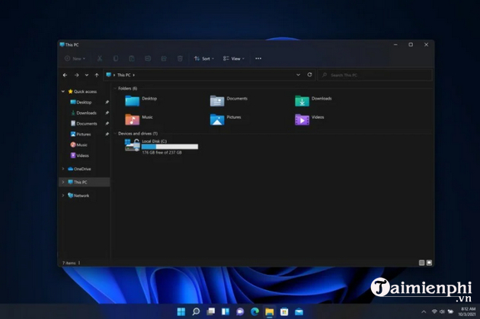The width and height of the screenshot is (480, 319).
Task: Open the See more ellipsis menu
Action: [258, 59]
